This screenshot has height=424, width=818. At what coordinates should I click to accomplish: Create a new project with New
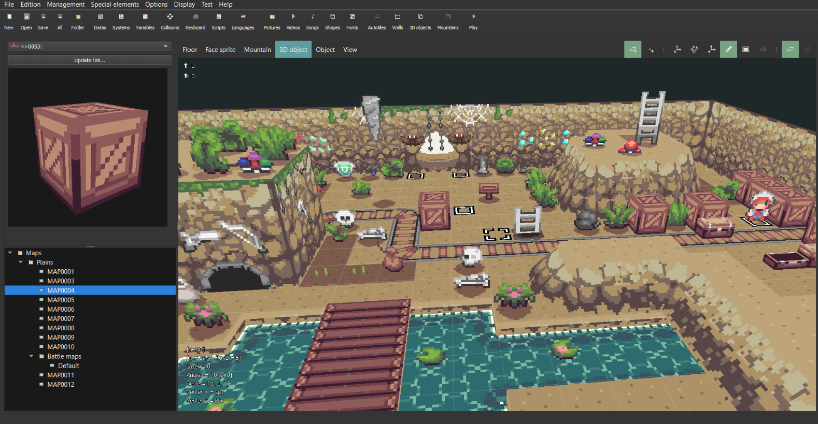point(9,21)
